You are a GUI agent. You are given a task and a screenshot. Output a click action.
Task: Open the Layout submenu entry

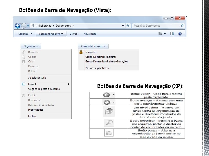pyautogui.click(x=46, y=84)
